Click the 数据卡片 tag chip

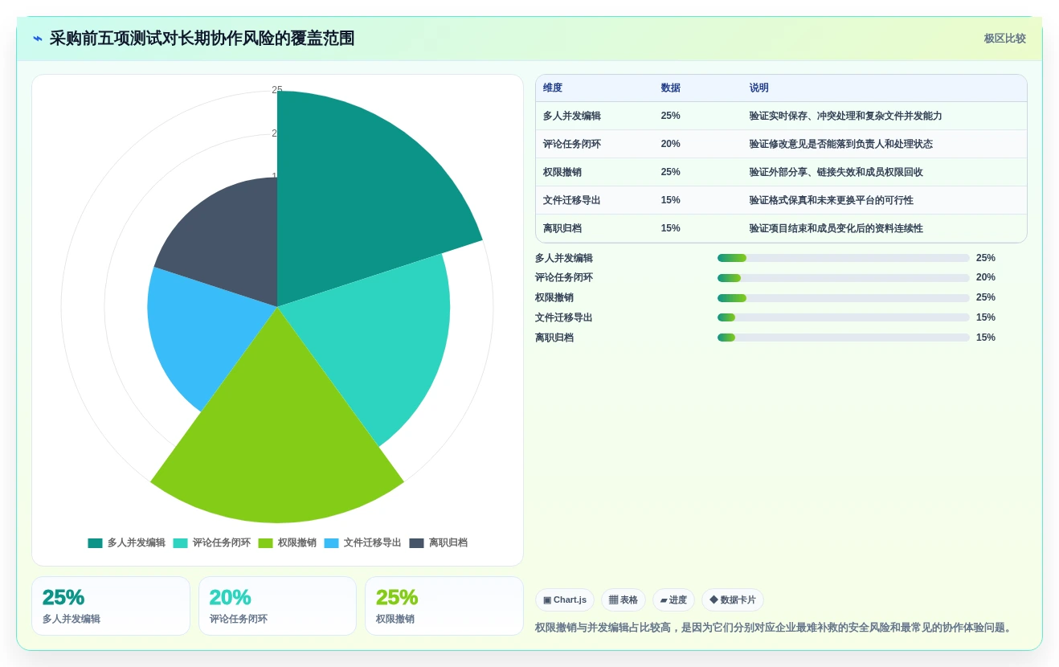click(x=733, y=600)
